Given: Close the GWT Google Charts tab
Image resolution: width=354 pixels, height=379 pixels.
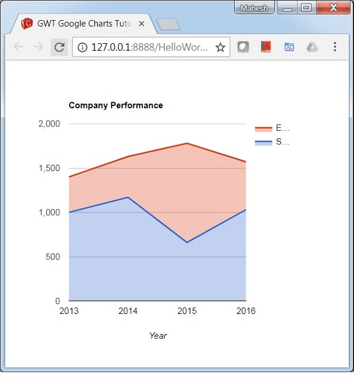Looking at the screenshot, I should pyautogui.click(x=142, y=24).
